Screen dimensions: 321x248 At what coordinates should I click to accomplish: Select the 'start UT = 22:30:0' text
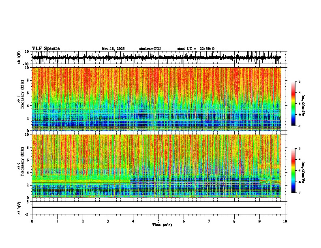(196, 49)
